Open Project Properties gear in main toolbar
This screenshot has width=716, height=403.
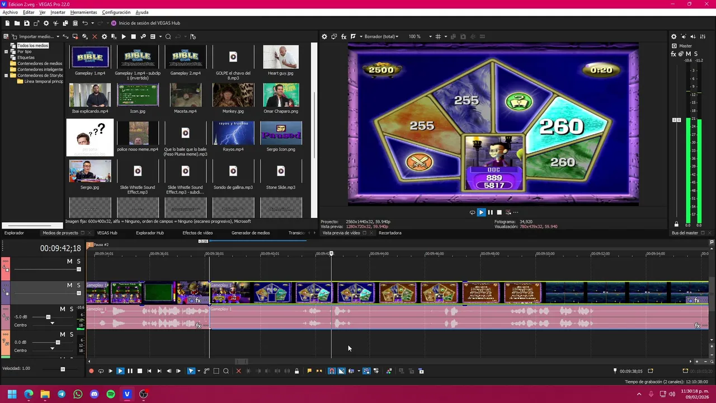(46, 23)
